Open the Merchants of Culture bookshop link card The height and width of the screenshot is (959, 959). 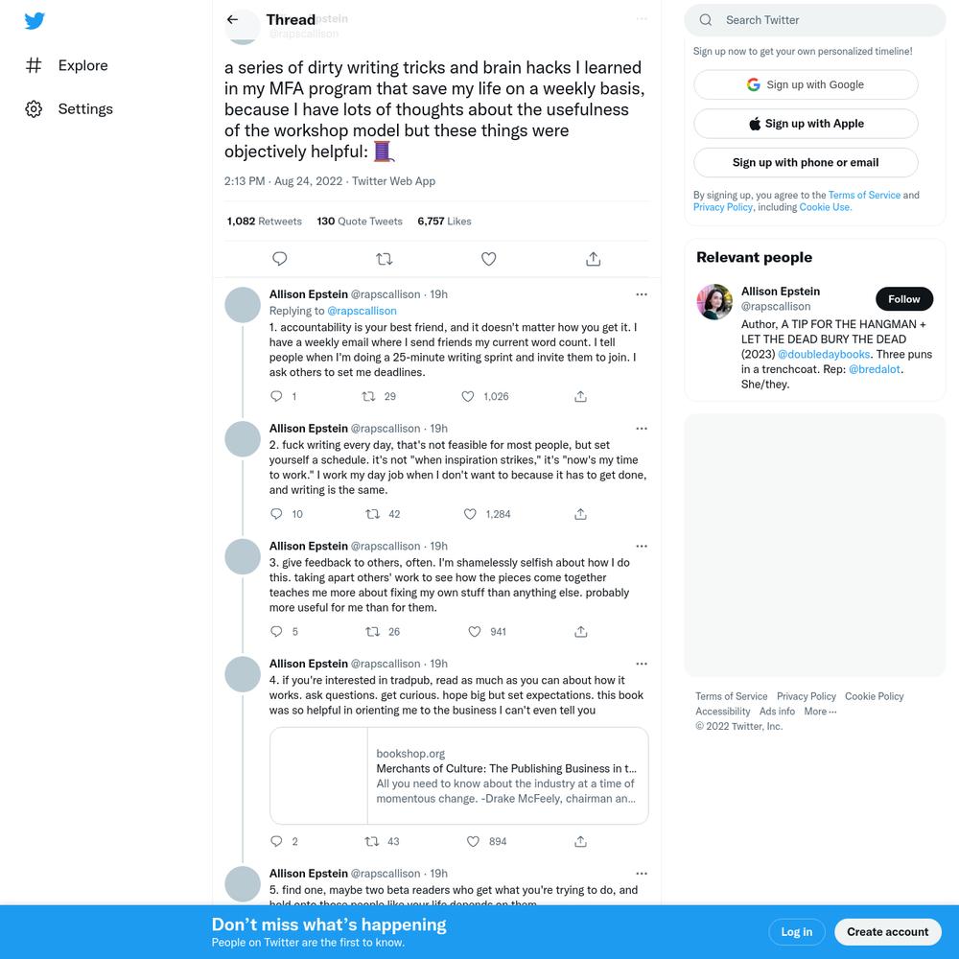(x=458, y=776)
